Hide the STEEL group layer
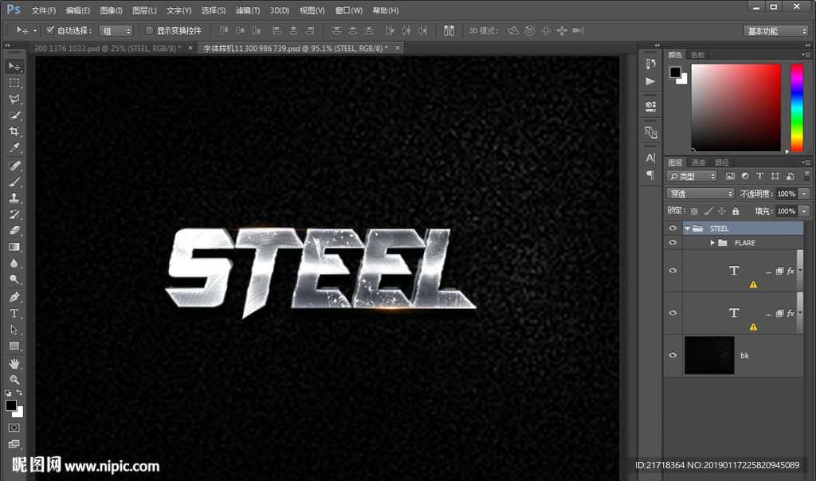The image size is (816, 481). 673,229
